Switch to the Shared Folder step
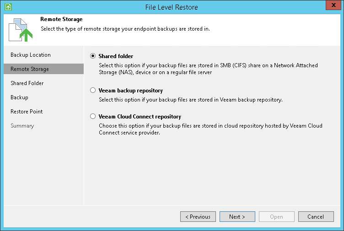 coord(27,83)
